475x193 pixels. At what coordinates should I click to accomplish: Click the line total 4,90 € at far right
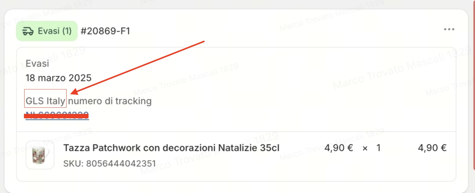coord(432,148)
